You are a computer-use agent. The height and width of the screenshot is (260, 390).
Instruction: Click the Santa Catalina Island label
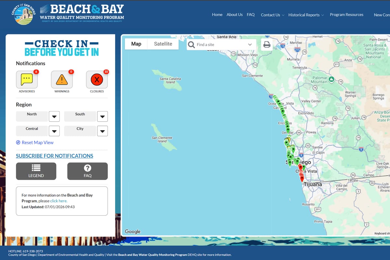pyautogui.click(x=170, y=80)
